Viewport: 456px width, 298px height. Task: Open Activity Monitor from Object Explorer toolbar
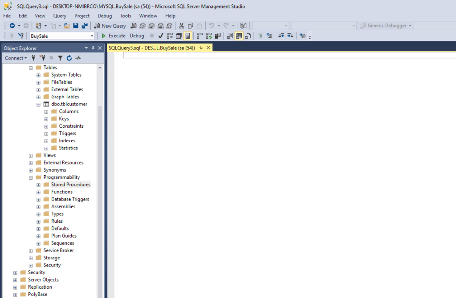pyautogui.click(x=78, y=58)
